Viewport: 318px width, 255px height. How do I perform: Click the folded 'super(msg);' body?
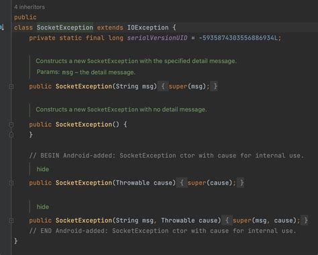189,87
